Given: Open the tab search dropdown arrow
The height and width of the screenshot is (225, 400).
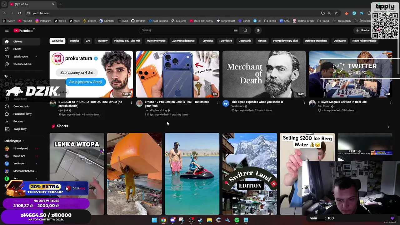Looking at the screenshot, I should tap(4, 4).
